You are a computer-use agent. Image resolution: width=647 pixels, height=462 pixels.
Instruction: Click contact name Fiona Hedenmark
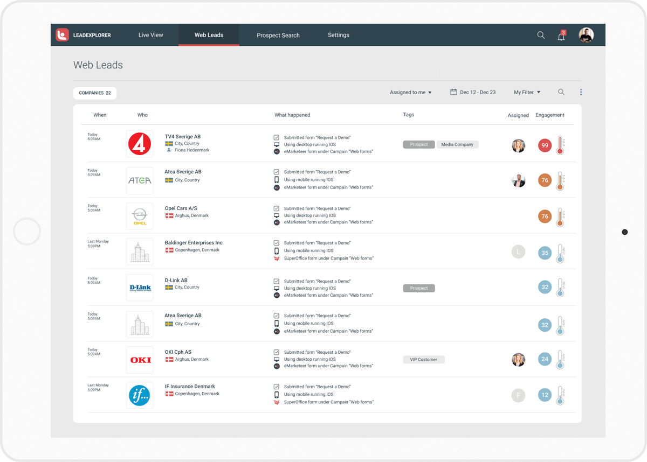point(192,150)
